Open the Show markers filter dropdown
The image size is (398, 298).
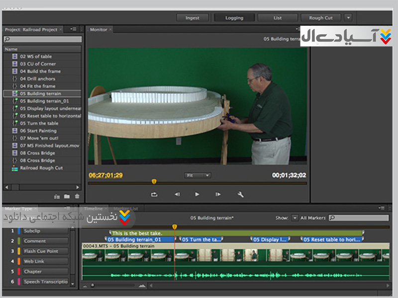pos(295,218)
